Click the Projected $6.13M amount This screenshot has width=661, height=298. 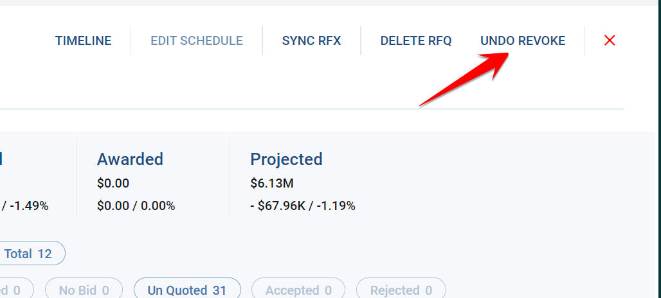(272, 184)
